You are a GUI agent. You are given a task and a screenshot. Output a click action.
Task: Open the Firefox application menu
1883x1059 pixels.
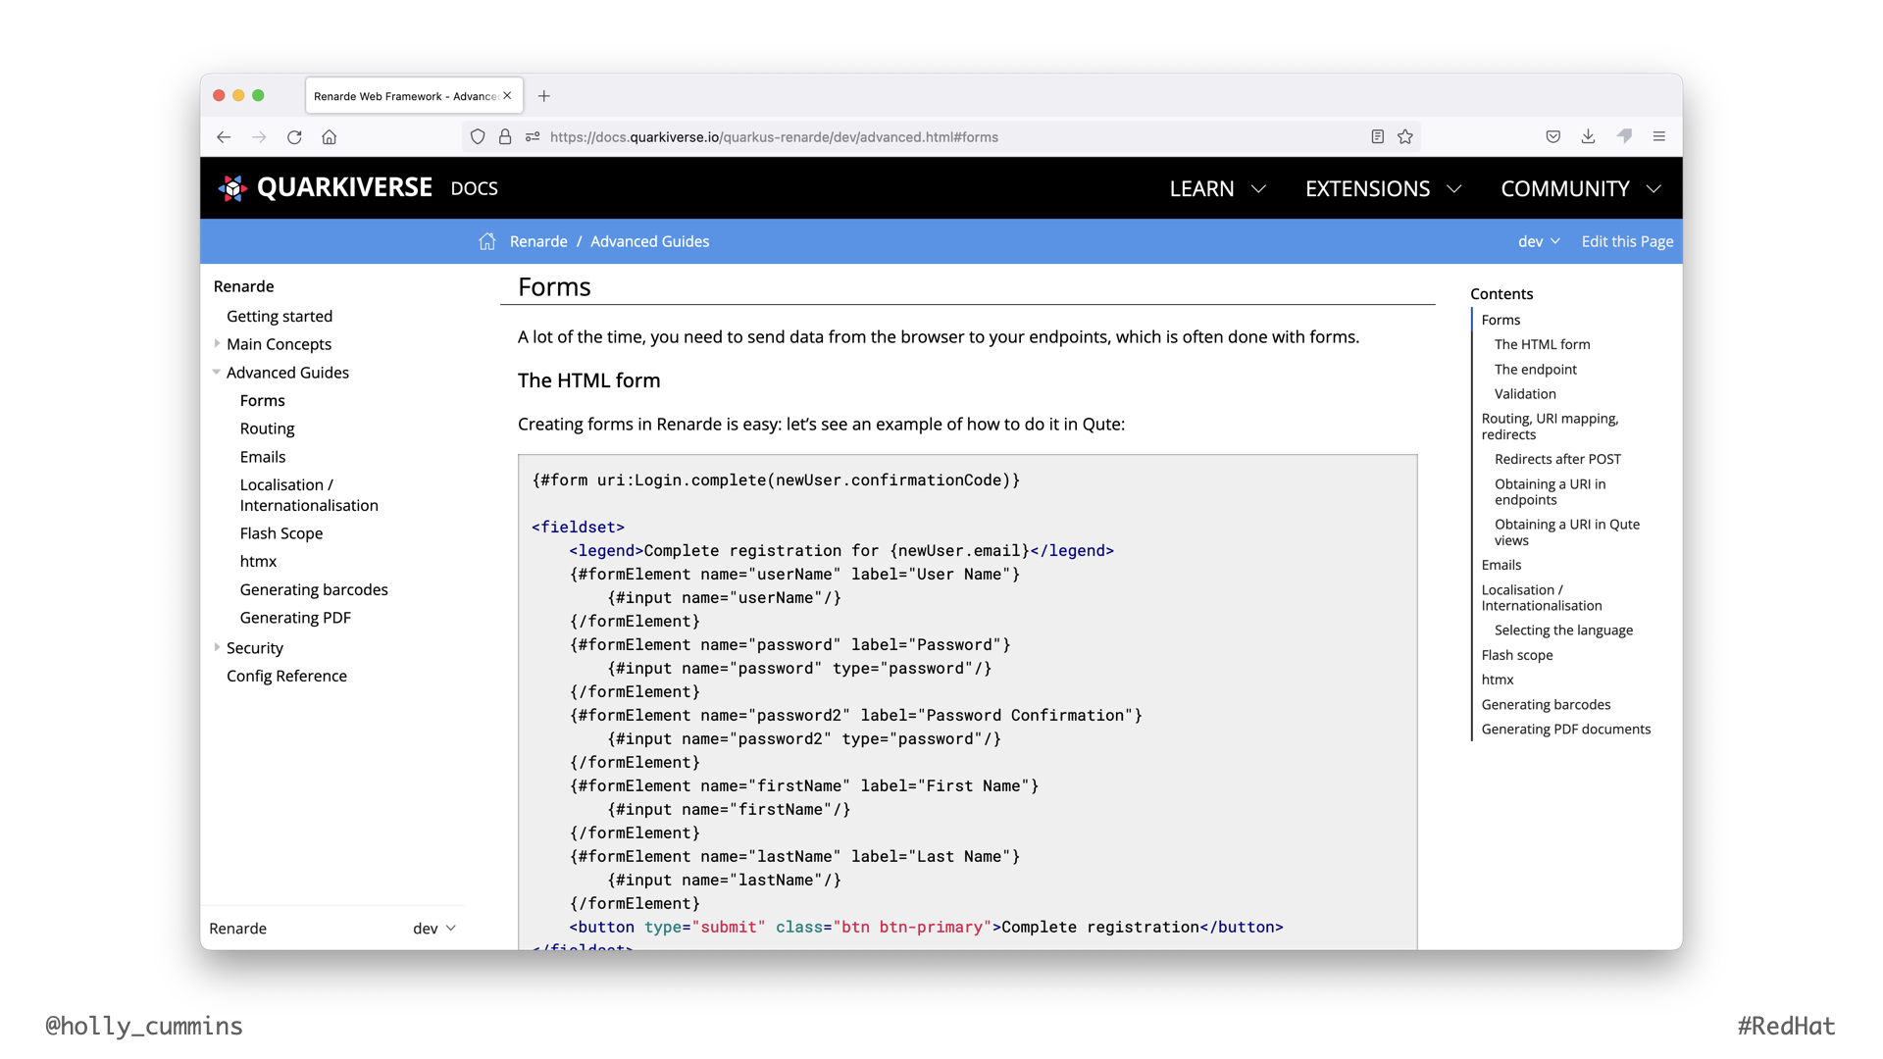(1659, 136)
